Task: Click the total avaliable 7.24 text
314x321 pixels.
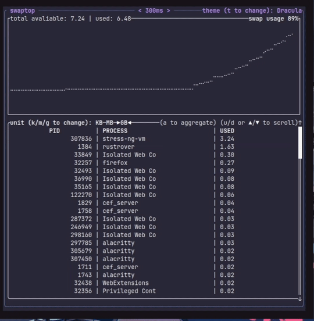Action: [47, 19]
